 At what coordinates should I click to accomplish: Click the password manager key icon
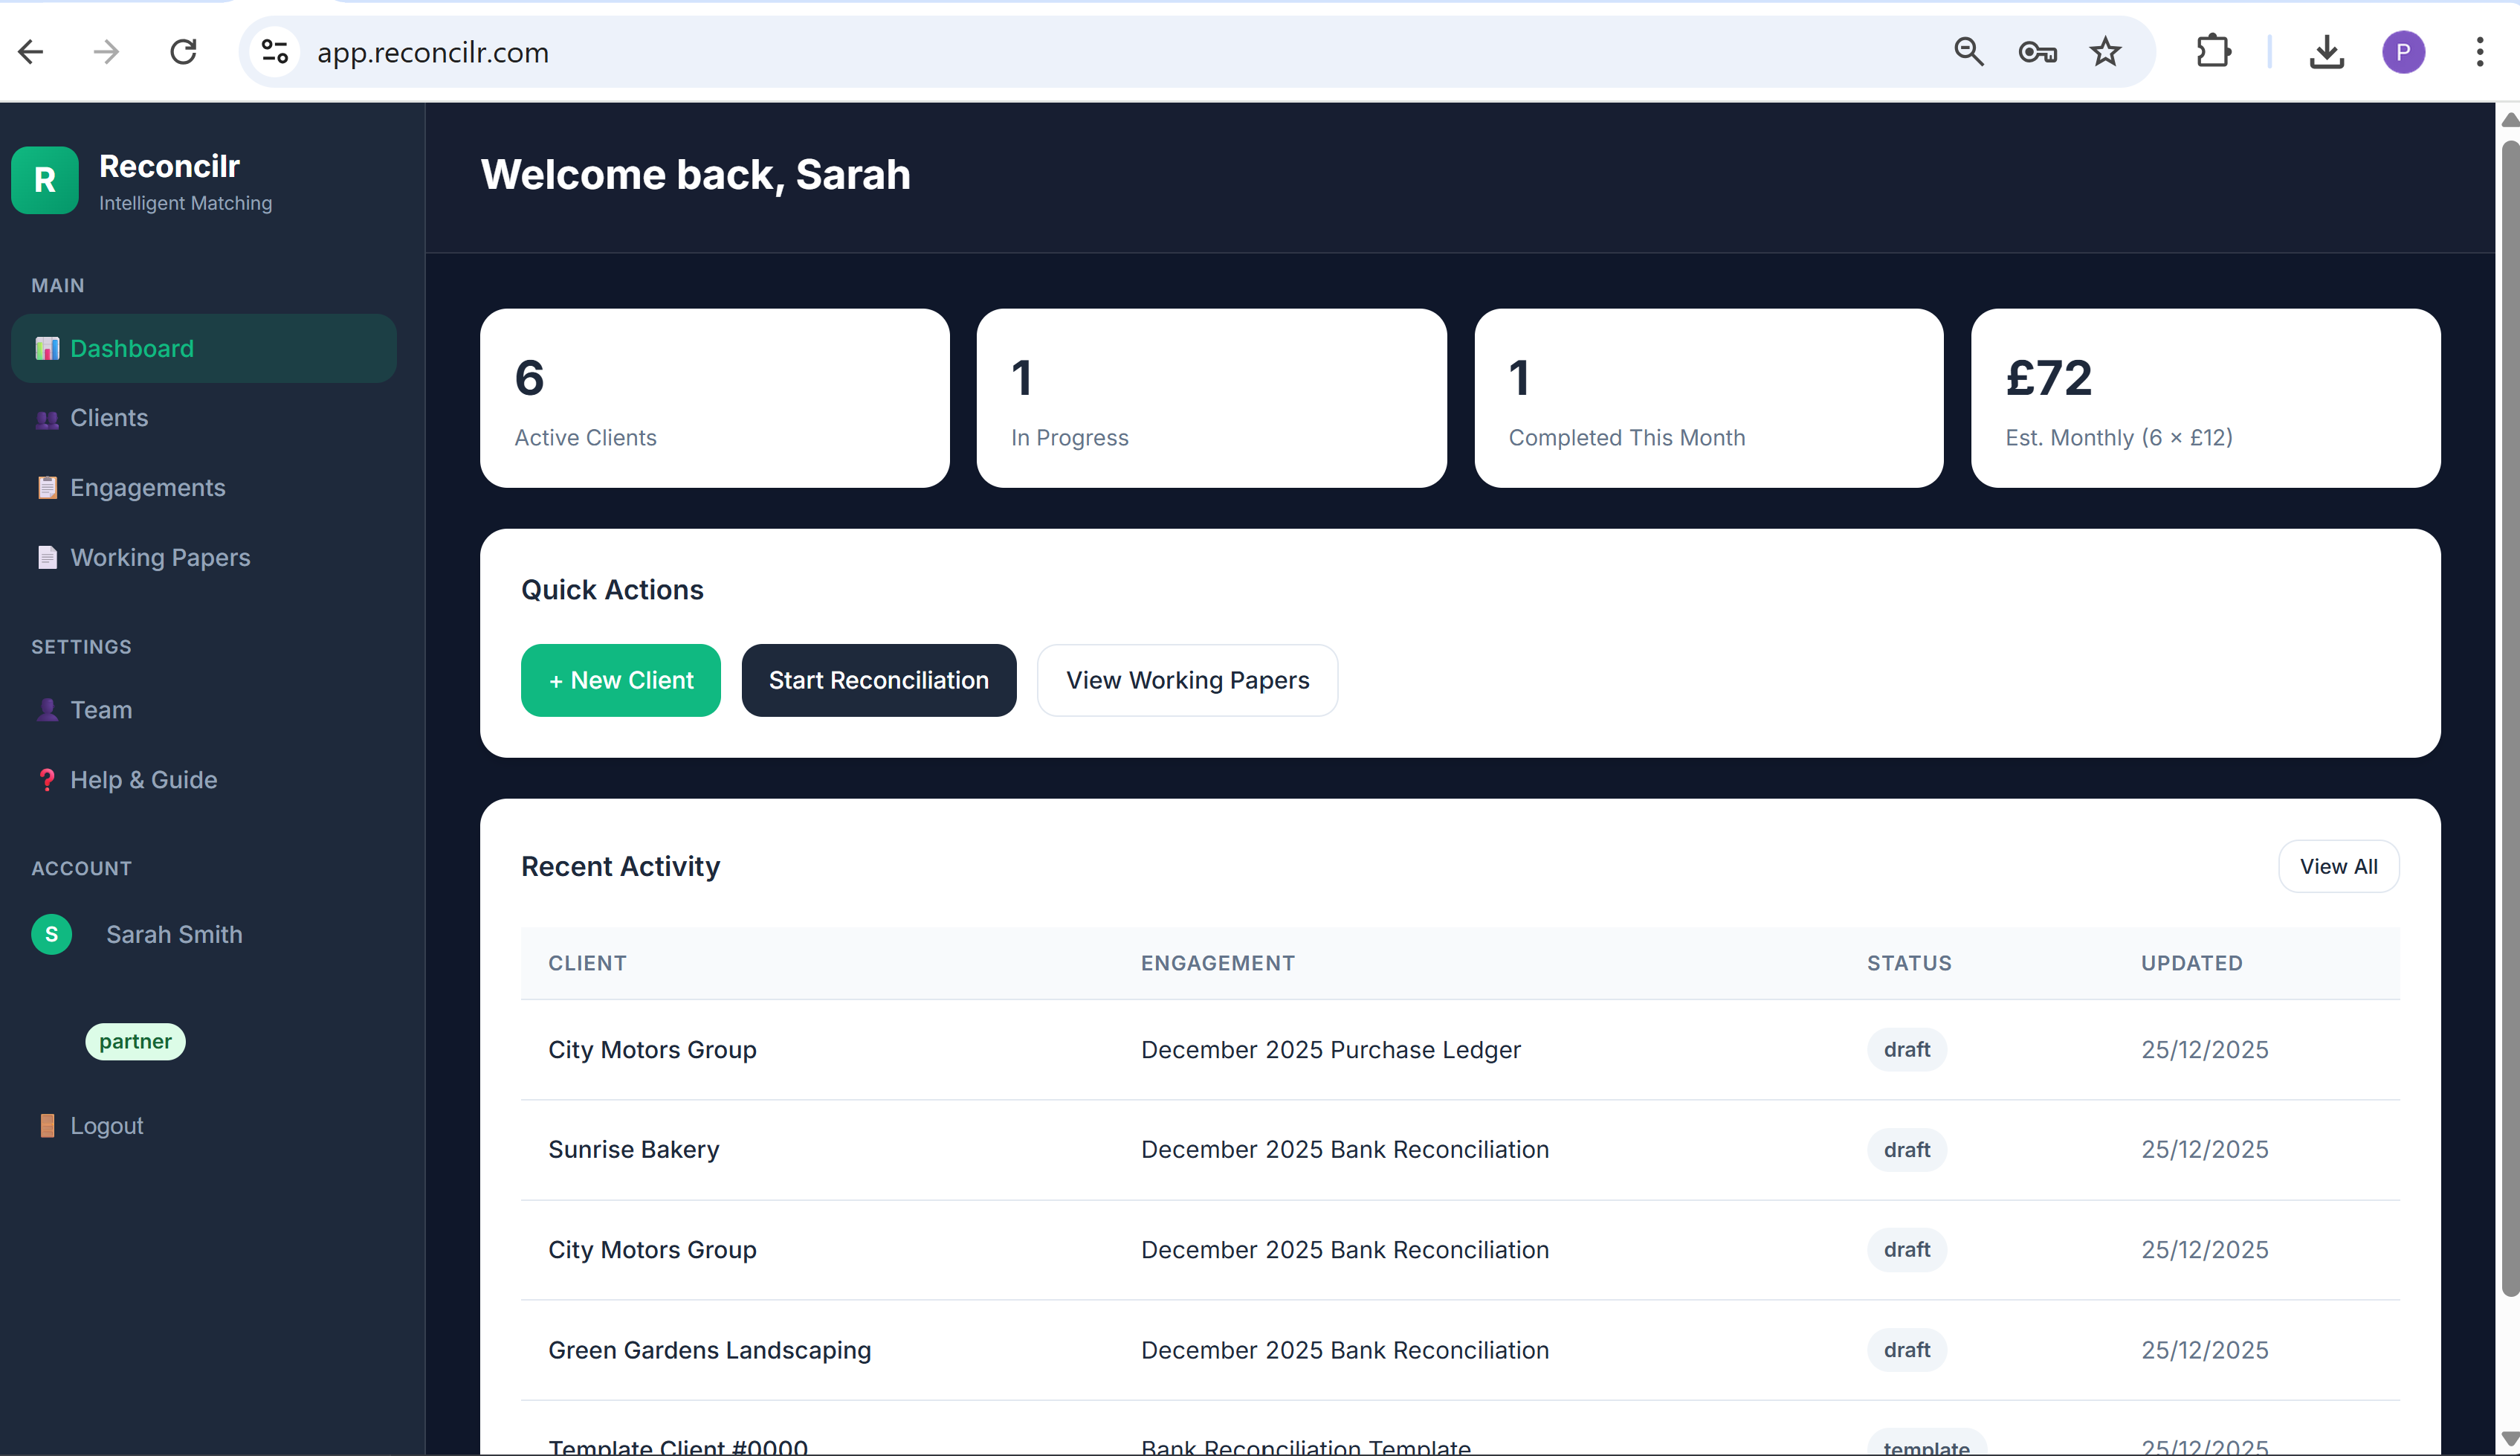point(2038,51)
